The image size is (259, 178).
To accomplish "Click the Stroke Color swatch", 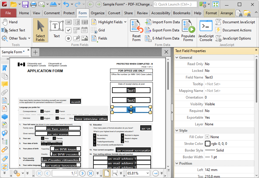I will point(207,144).
